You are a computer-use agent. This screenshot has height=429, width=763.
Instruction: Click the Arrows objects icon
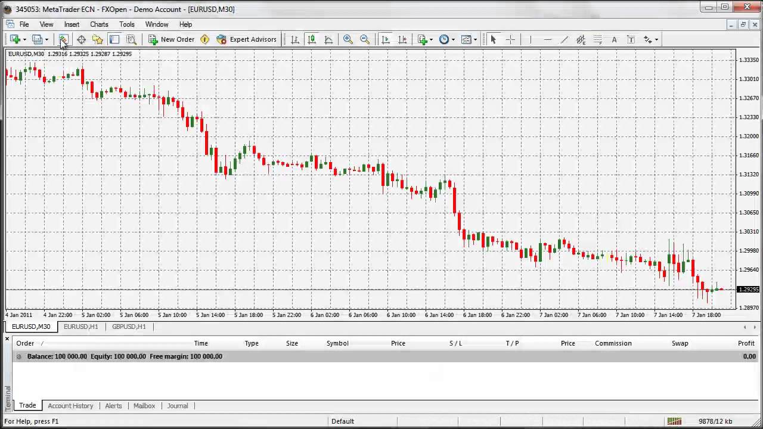(x=647, y=39)
